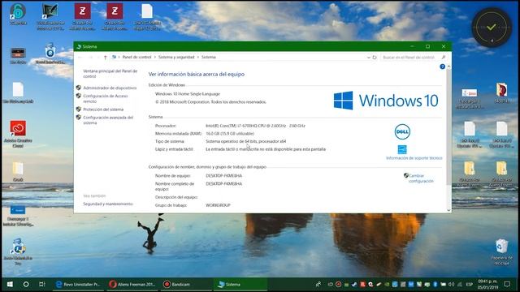Open the Action Center notification icon

[507, 284]
